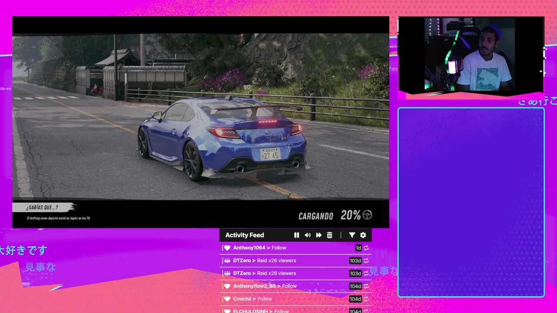Viewport: 557px width, 313px height.
Task: Click the 1d time badge for Anthony1064
Action: tap(358, 248)
